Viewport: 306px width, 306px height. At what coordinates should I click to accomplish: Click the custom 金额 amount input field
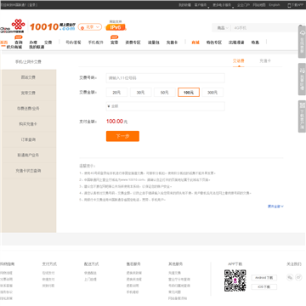166,106
